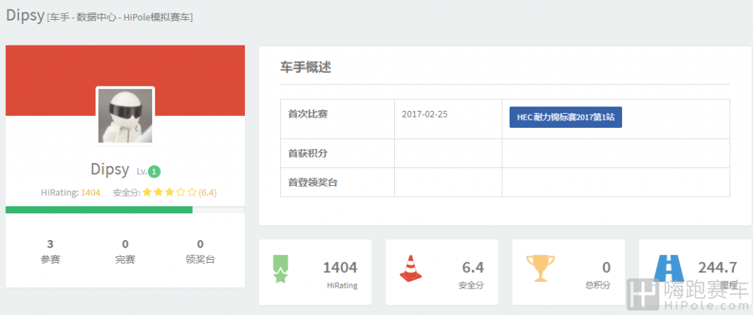This screenshot has width=753, height=315.
Task: Click the 总积分 stat card value 0
Action: click(x=607, y=267)
